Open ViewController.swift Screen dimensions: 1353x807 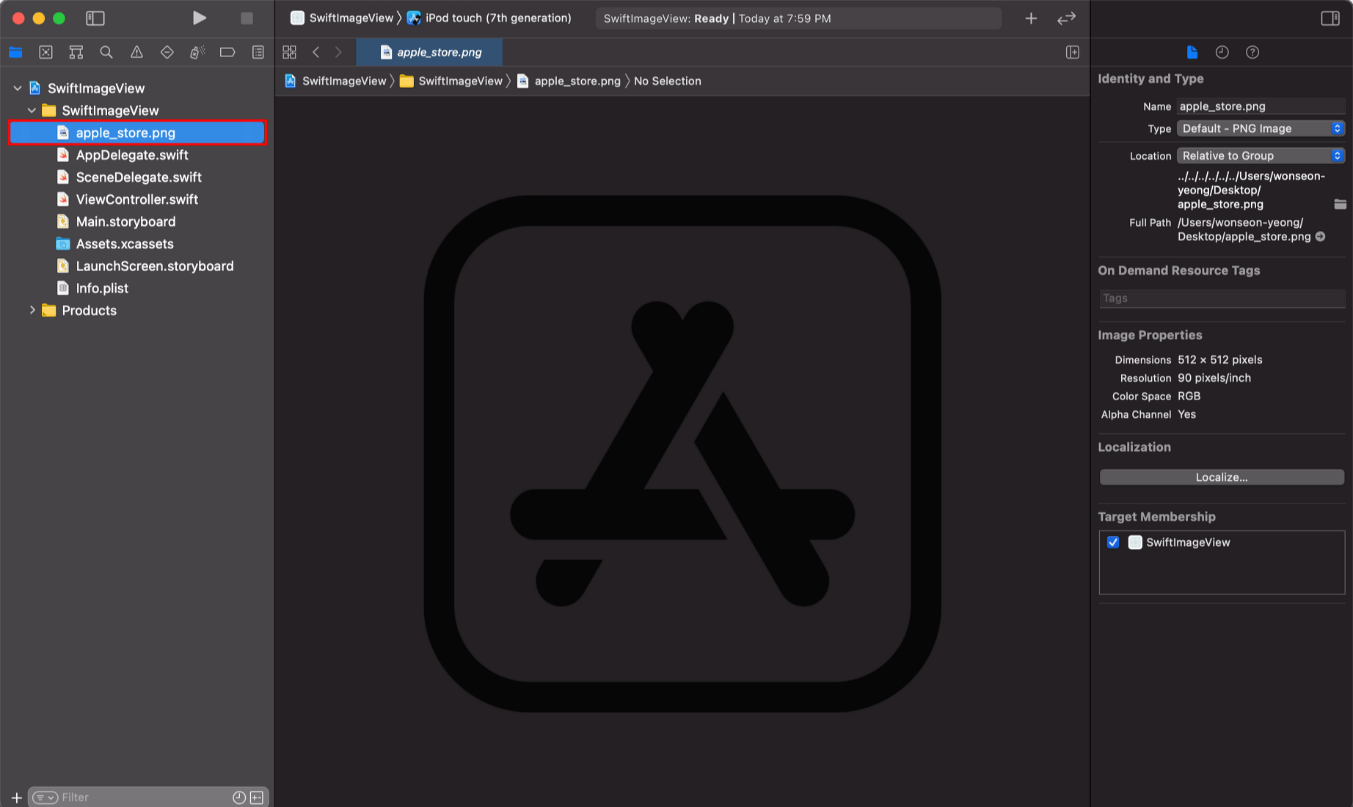click(x=137, y=199)
